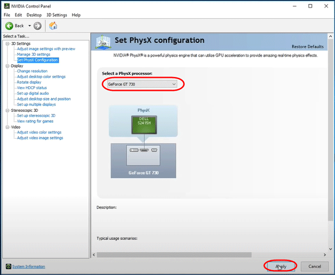This screenshot has height=275, width=335.
Task: Click the Cancel button
Action: point(314,266)
